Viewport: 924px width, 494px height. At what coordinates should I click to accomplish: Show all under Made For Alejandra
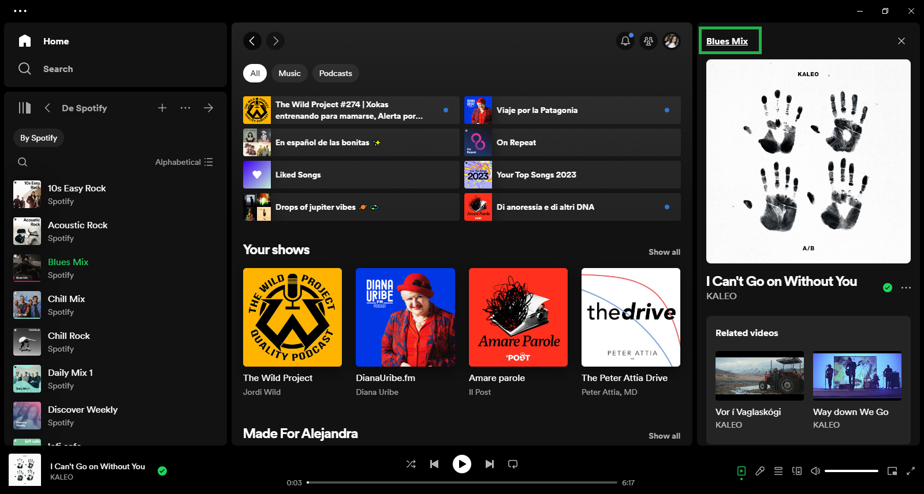coord(664,436)
